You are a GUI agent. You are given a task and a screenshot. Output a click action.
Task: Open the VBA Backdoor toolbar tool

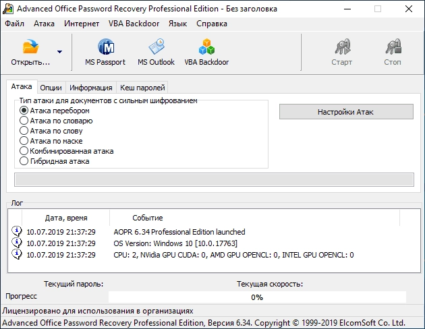206,52
